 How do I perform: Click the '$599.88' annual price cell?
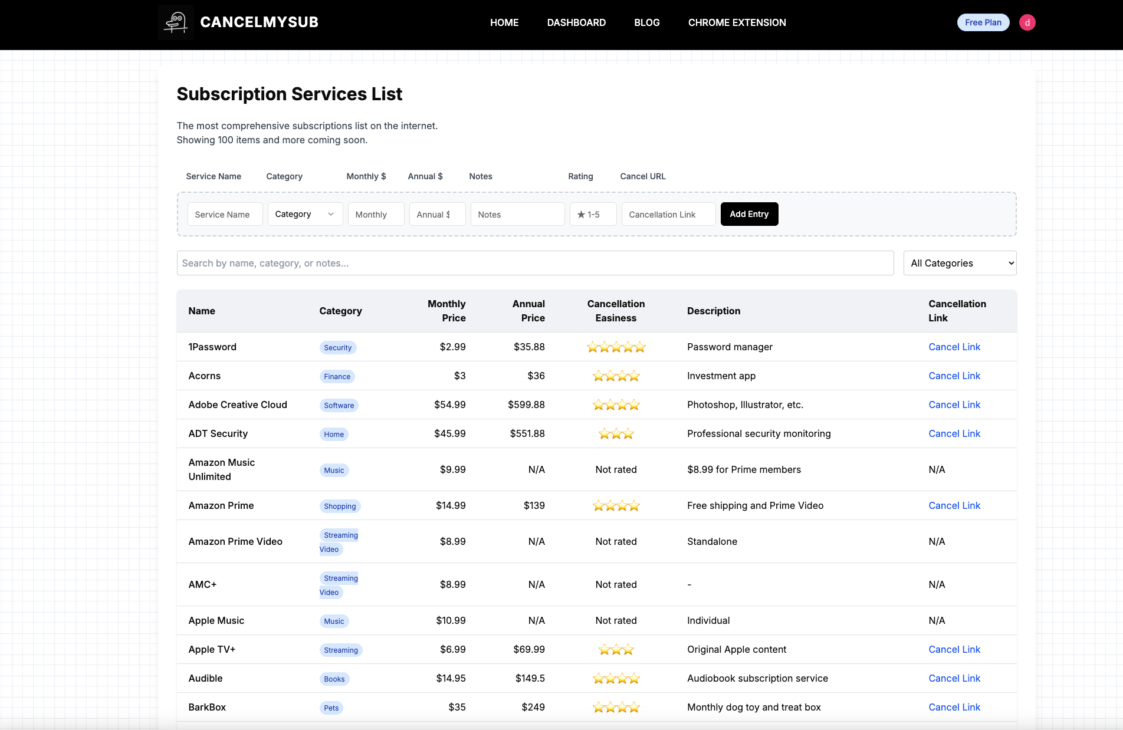click(526, 405)
